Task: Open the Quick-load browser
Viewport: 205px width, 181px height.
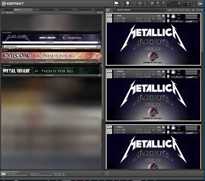Action: 145,4
